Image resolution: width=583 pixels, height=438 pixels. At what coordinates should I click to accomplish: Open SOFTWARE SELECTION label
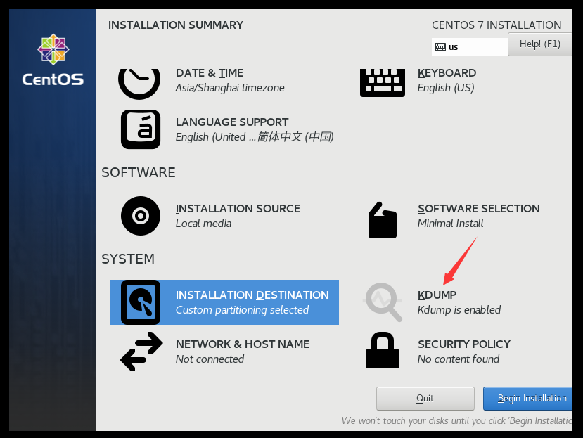[x=478, y=209]
